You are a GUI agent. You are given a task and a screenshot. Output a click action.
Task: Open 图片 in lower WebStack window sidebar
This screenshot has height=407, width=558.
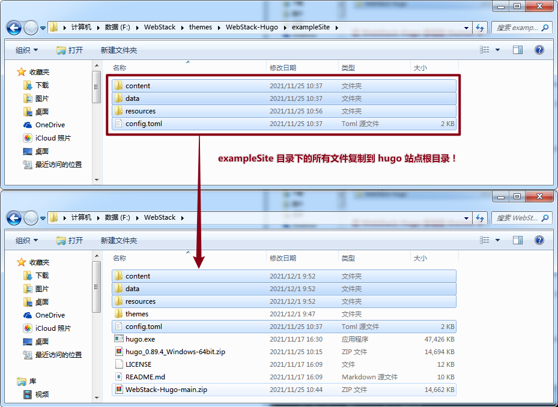click(x=36, y=289)
